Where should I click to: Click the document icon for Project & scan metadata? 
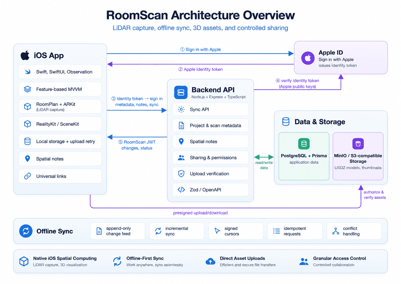(181, 125)
